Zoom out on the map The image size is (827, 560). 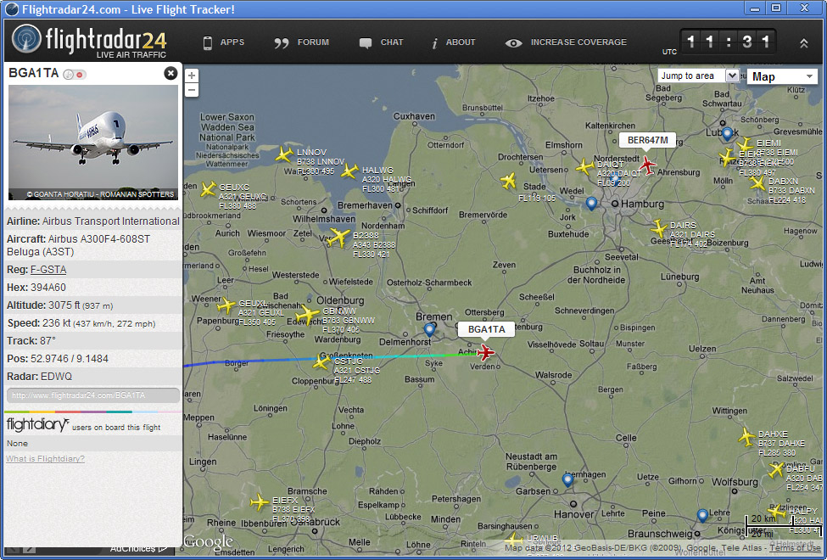pos(192,90)
